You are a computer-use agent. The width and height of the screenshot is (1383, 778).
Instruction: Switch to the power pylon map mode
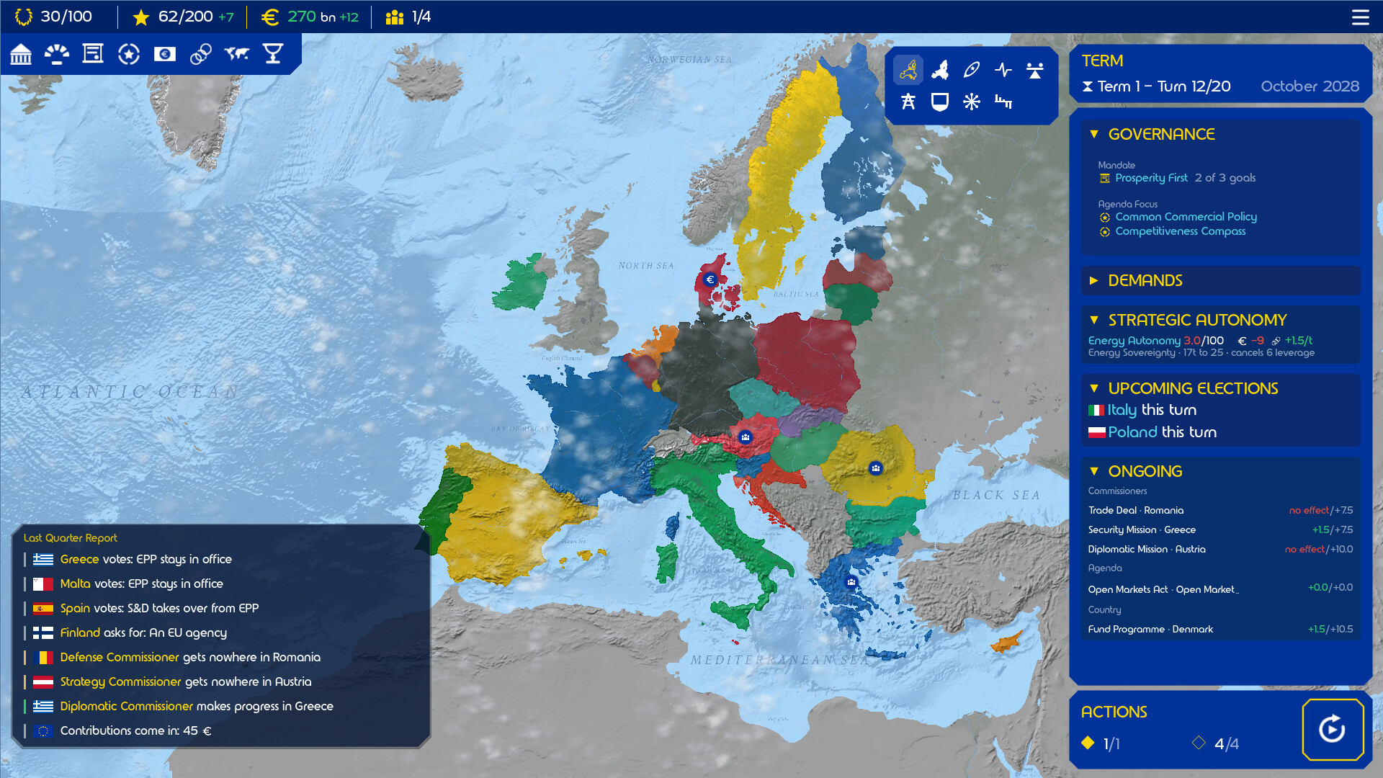[x=908, y=102]
